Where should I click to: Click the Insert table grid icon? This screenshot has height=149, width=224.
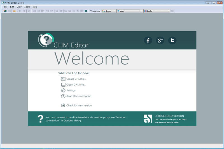pyautogui.click(x=82, y=11)
